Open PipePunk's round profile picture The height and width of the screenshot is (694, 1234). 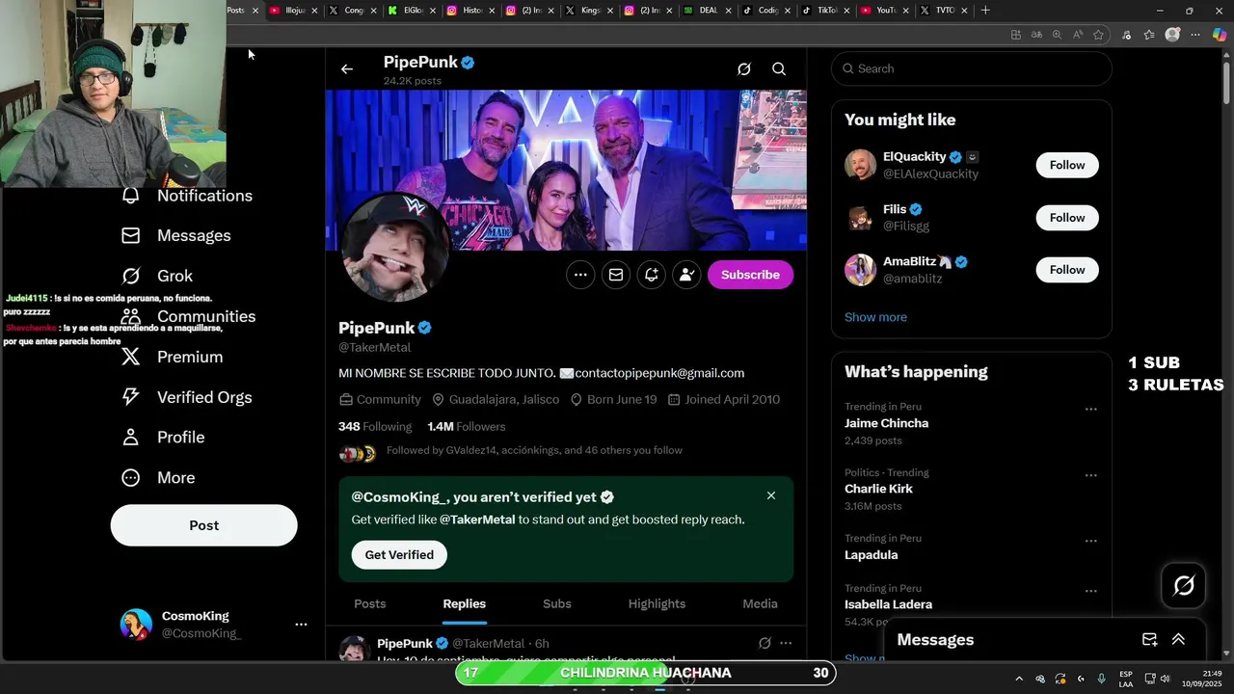click(394, 247)
